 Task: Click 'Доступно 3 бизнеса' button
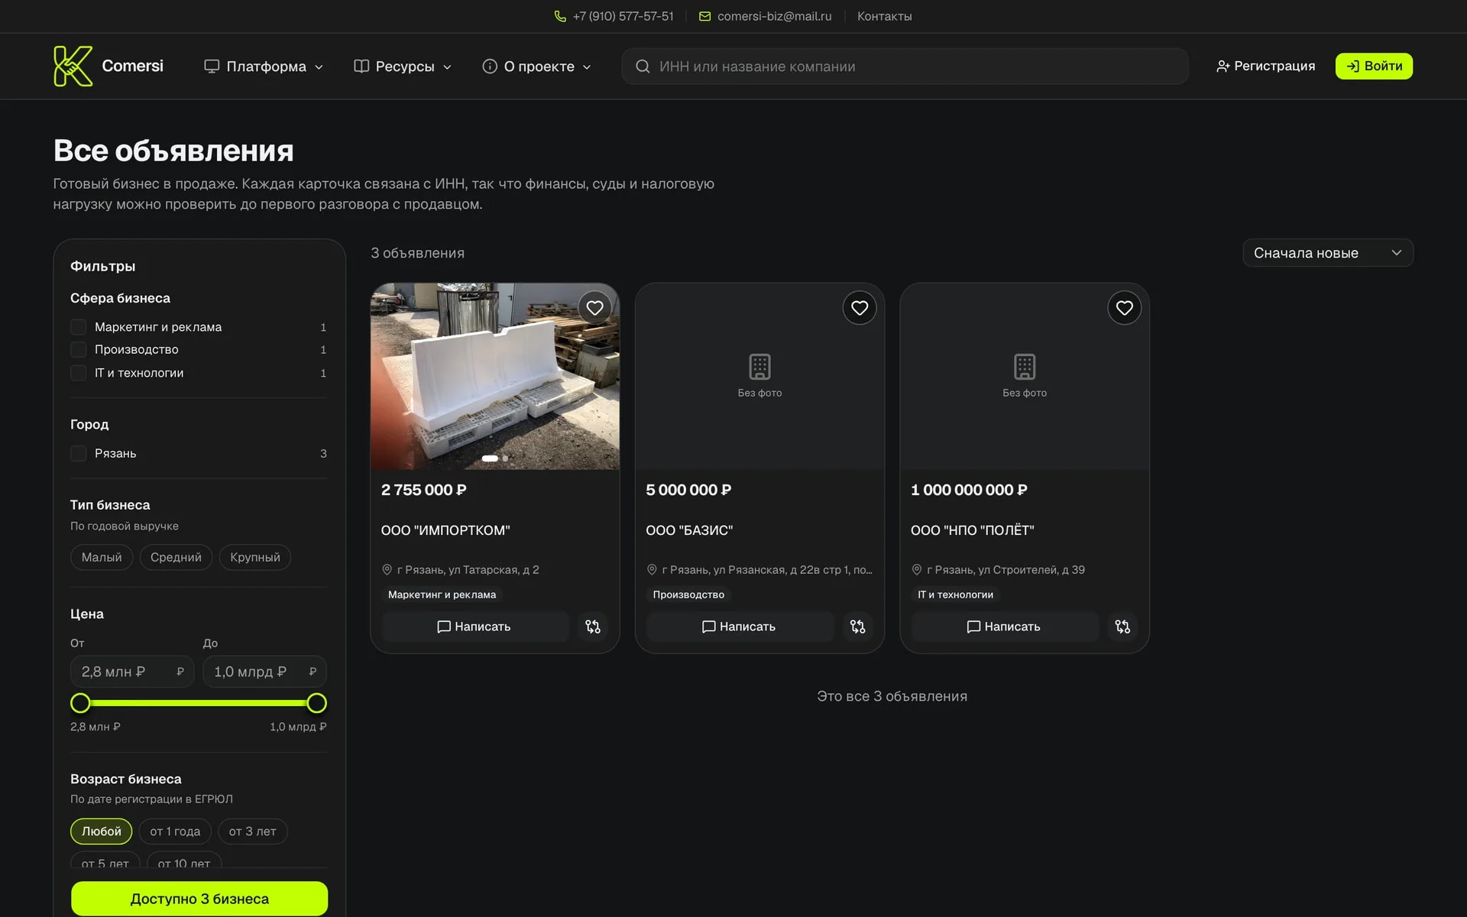click(199, 899)
